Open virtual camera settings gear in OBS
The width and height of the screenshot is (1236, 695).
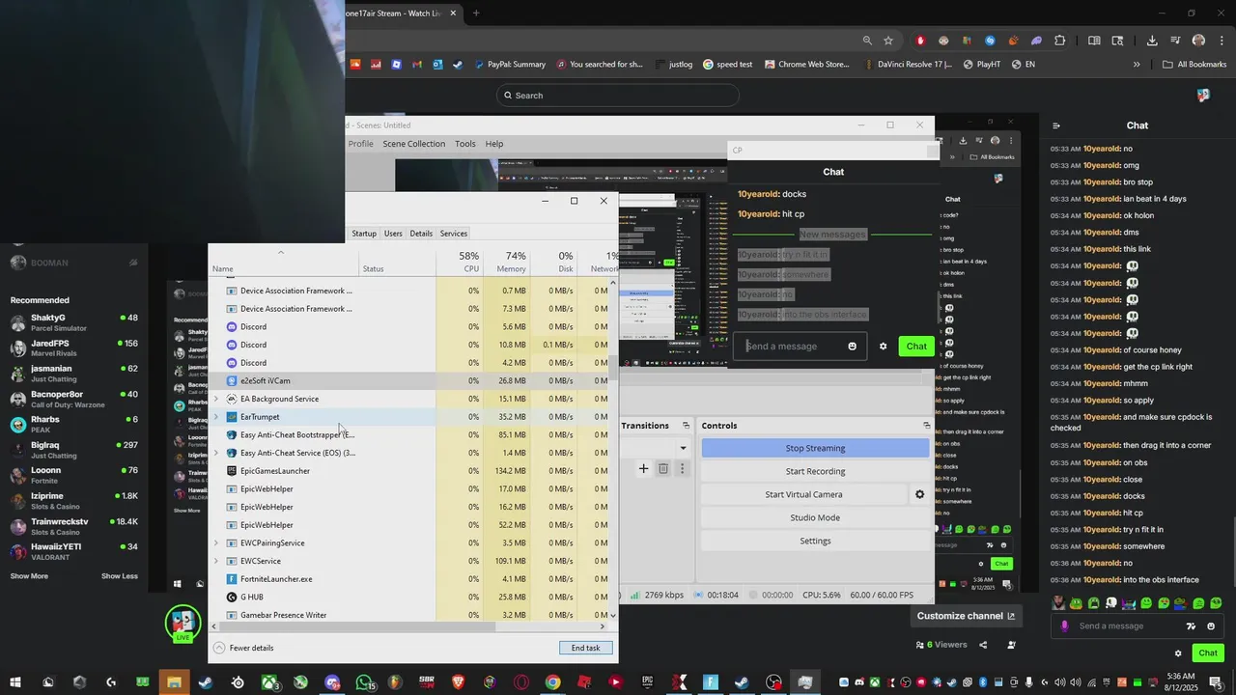[x=919, y=494]
